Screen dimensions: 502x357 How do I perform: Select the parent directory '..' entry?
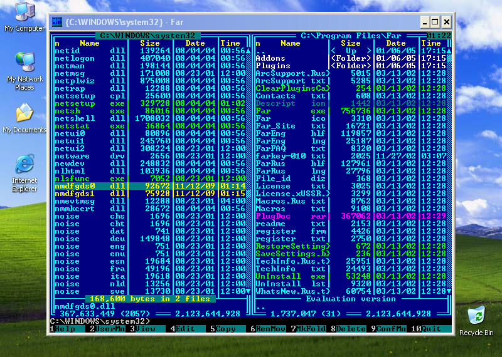coord(351,51)
